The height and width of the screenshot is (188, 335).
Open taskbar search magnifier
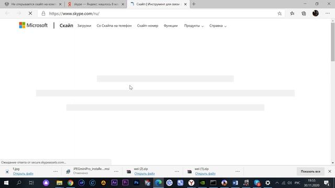pos(19,183)
